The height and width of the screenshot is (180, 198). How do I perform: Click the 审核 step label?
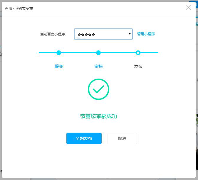pos(98,66)
